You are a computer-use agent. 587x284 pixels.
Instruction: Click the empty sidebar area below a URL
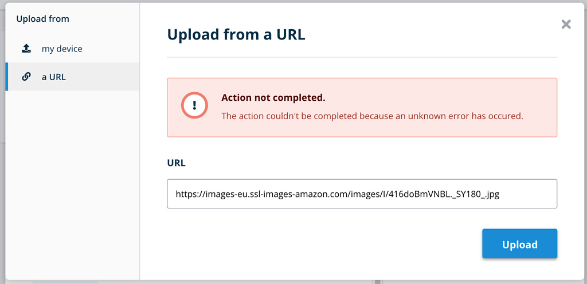coord(72,183)
